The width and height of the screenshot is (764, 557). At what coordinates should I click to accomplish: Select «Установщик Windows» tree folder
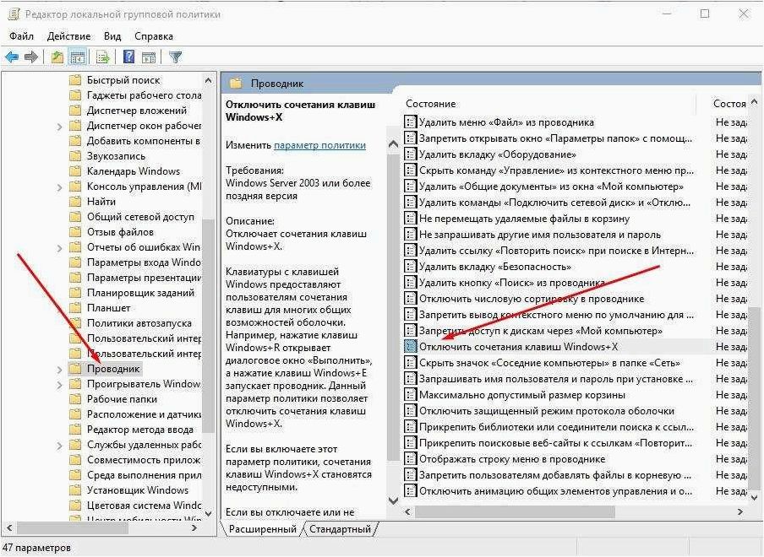138,489
